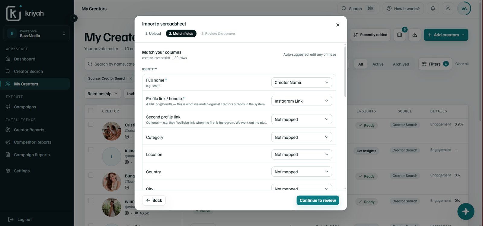Open the Category mapping dropdown
483x226 pixels.
click(302, 137)
